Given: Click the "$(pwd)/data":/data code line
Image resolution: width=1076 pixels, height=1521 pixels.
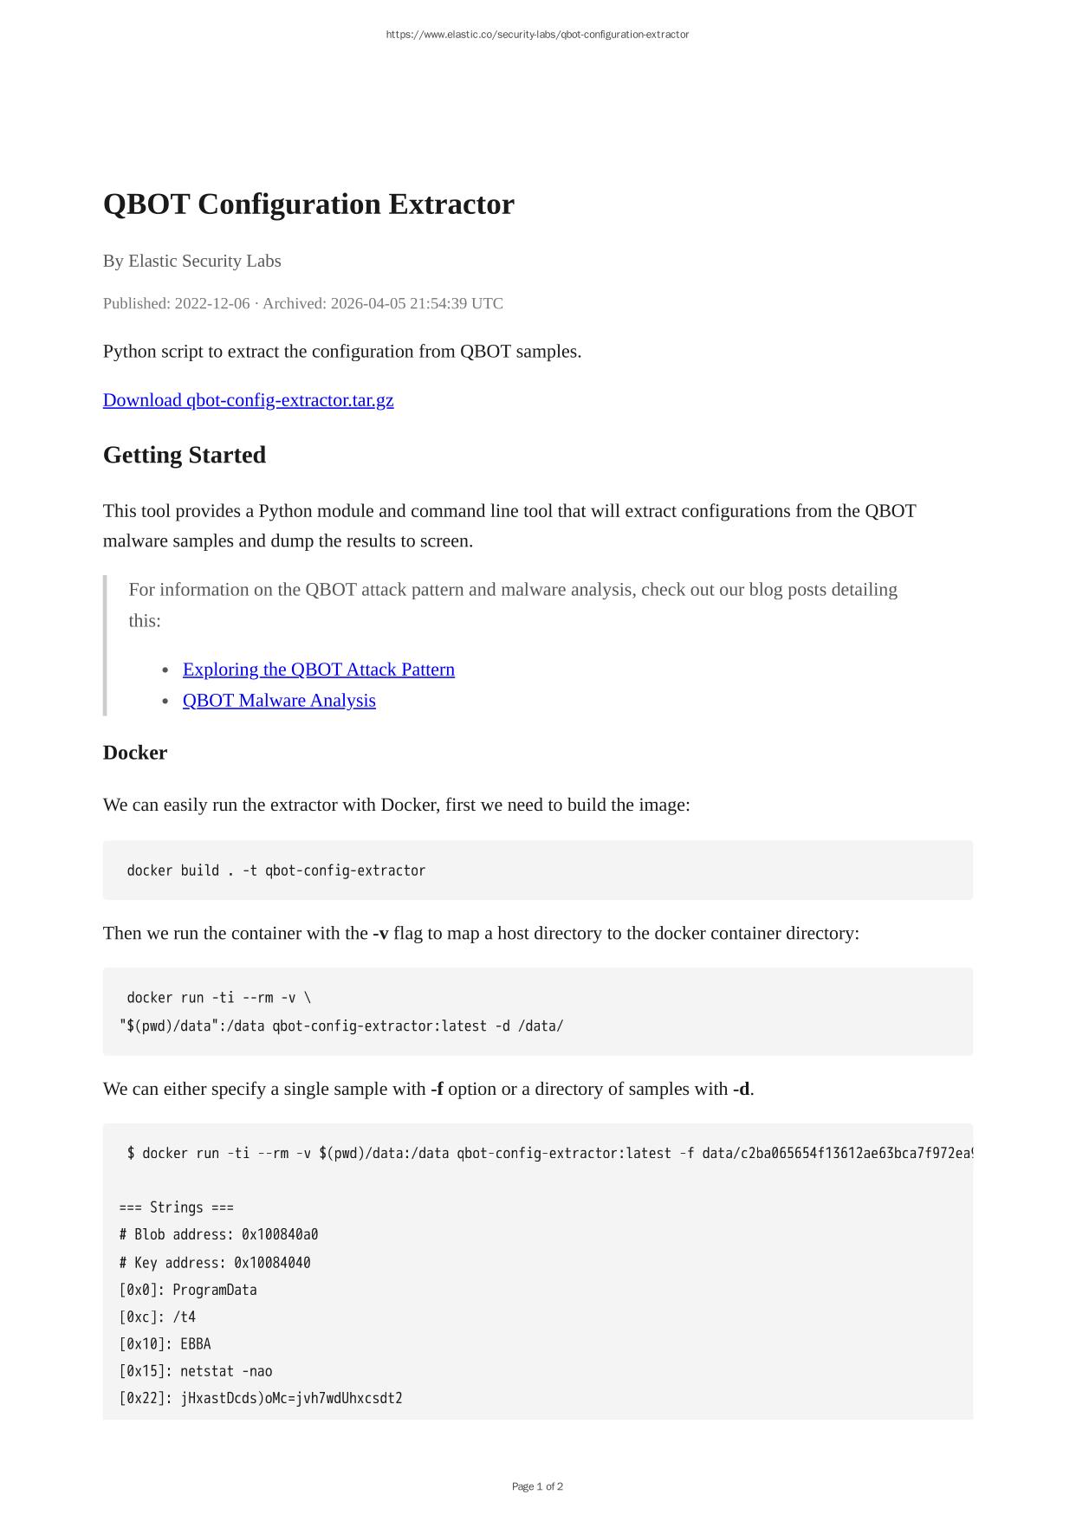Looking at the screenshot, I should click(341, 1026).
